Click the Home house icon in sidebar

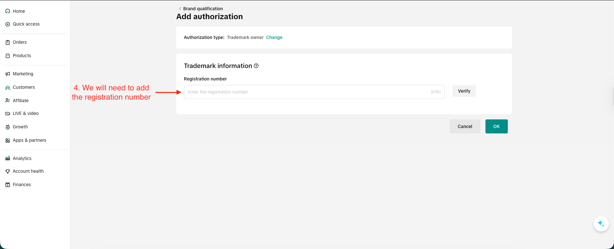(8, 11)
